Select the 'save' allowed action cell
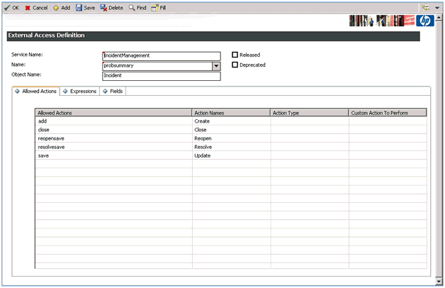This screenshot has width=445, height=288. (x=113, y=155)
